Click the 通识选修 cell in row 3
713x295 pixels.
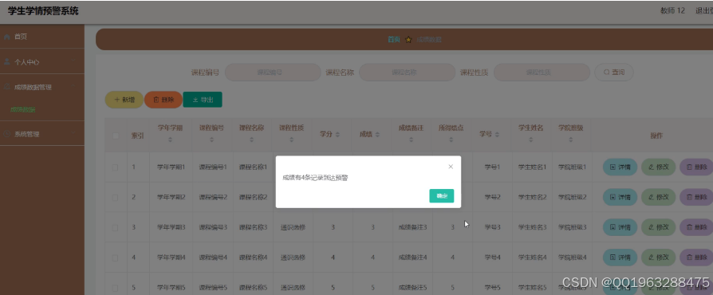293,227
